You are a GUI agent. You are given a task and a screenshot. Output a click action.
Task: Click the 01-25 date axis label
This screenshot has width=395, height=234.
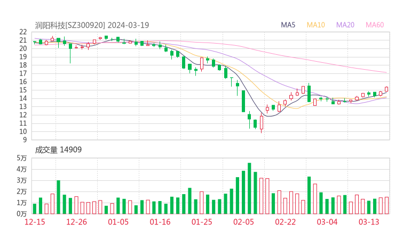coord(202,222)
